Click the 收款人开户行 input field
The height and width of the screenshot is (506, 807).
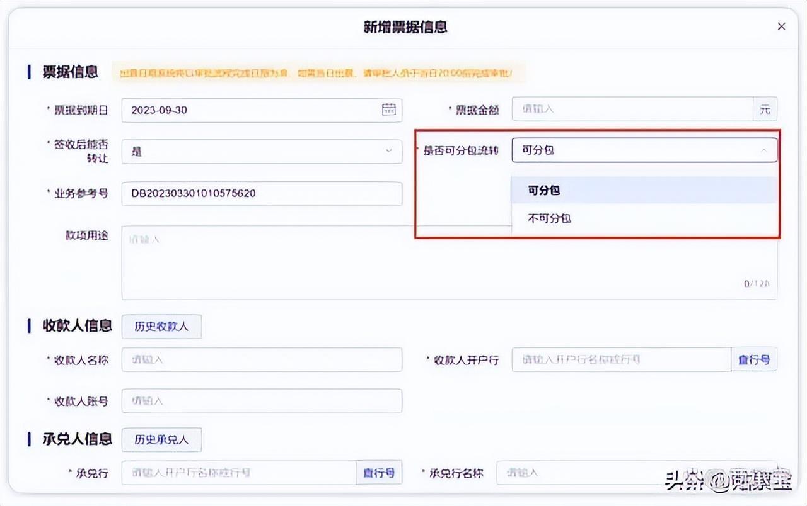tap(621, 360)
